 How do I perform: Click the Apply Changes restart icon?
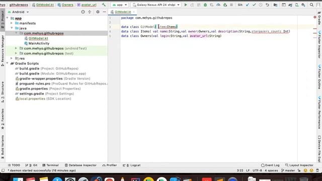point(192,5)
